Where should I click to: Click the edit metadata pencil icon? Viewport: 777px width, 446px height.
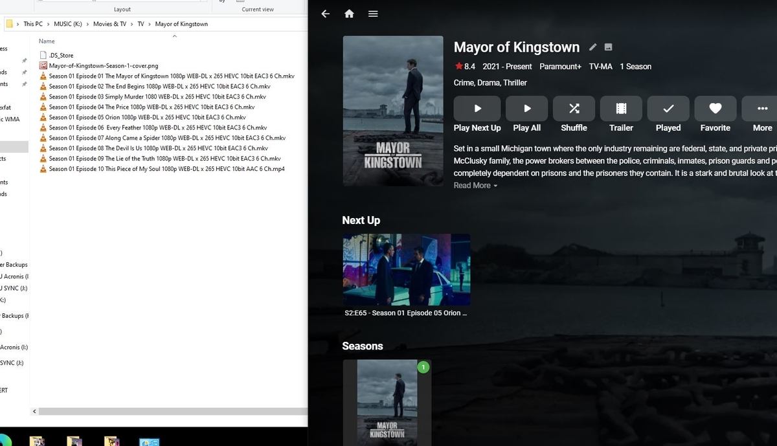(592, 47)
